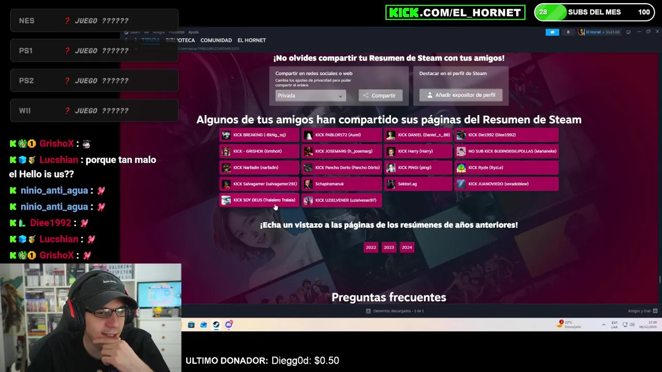Open the 2022 replay year page
Image resolution: width=662 pixels, height=372 pixels.
371,247
